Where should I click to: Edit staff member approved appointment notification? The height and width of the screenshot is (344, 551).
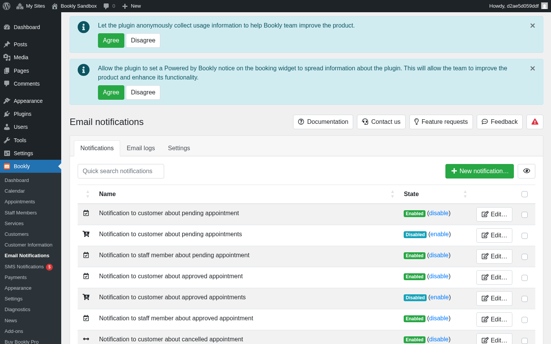coord(494,320)
